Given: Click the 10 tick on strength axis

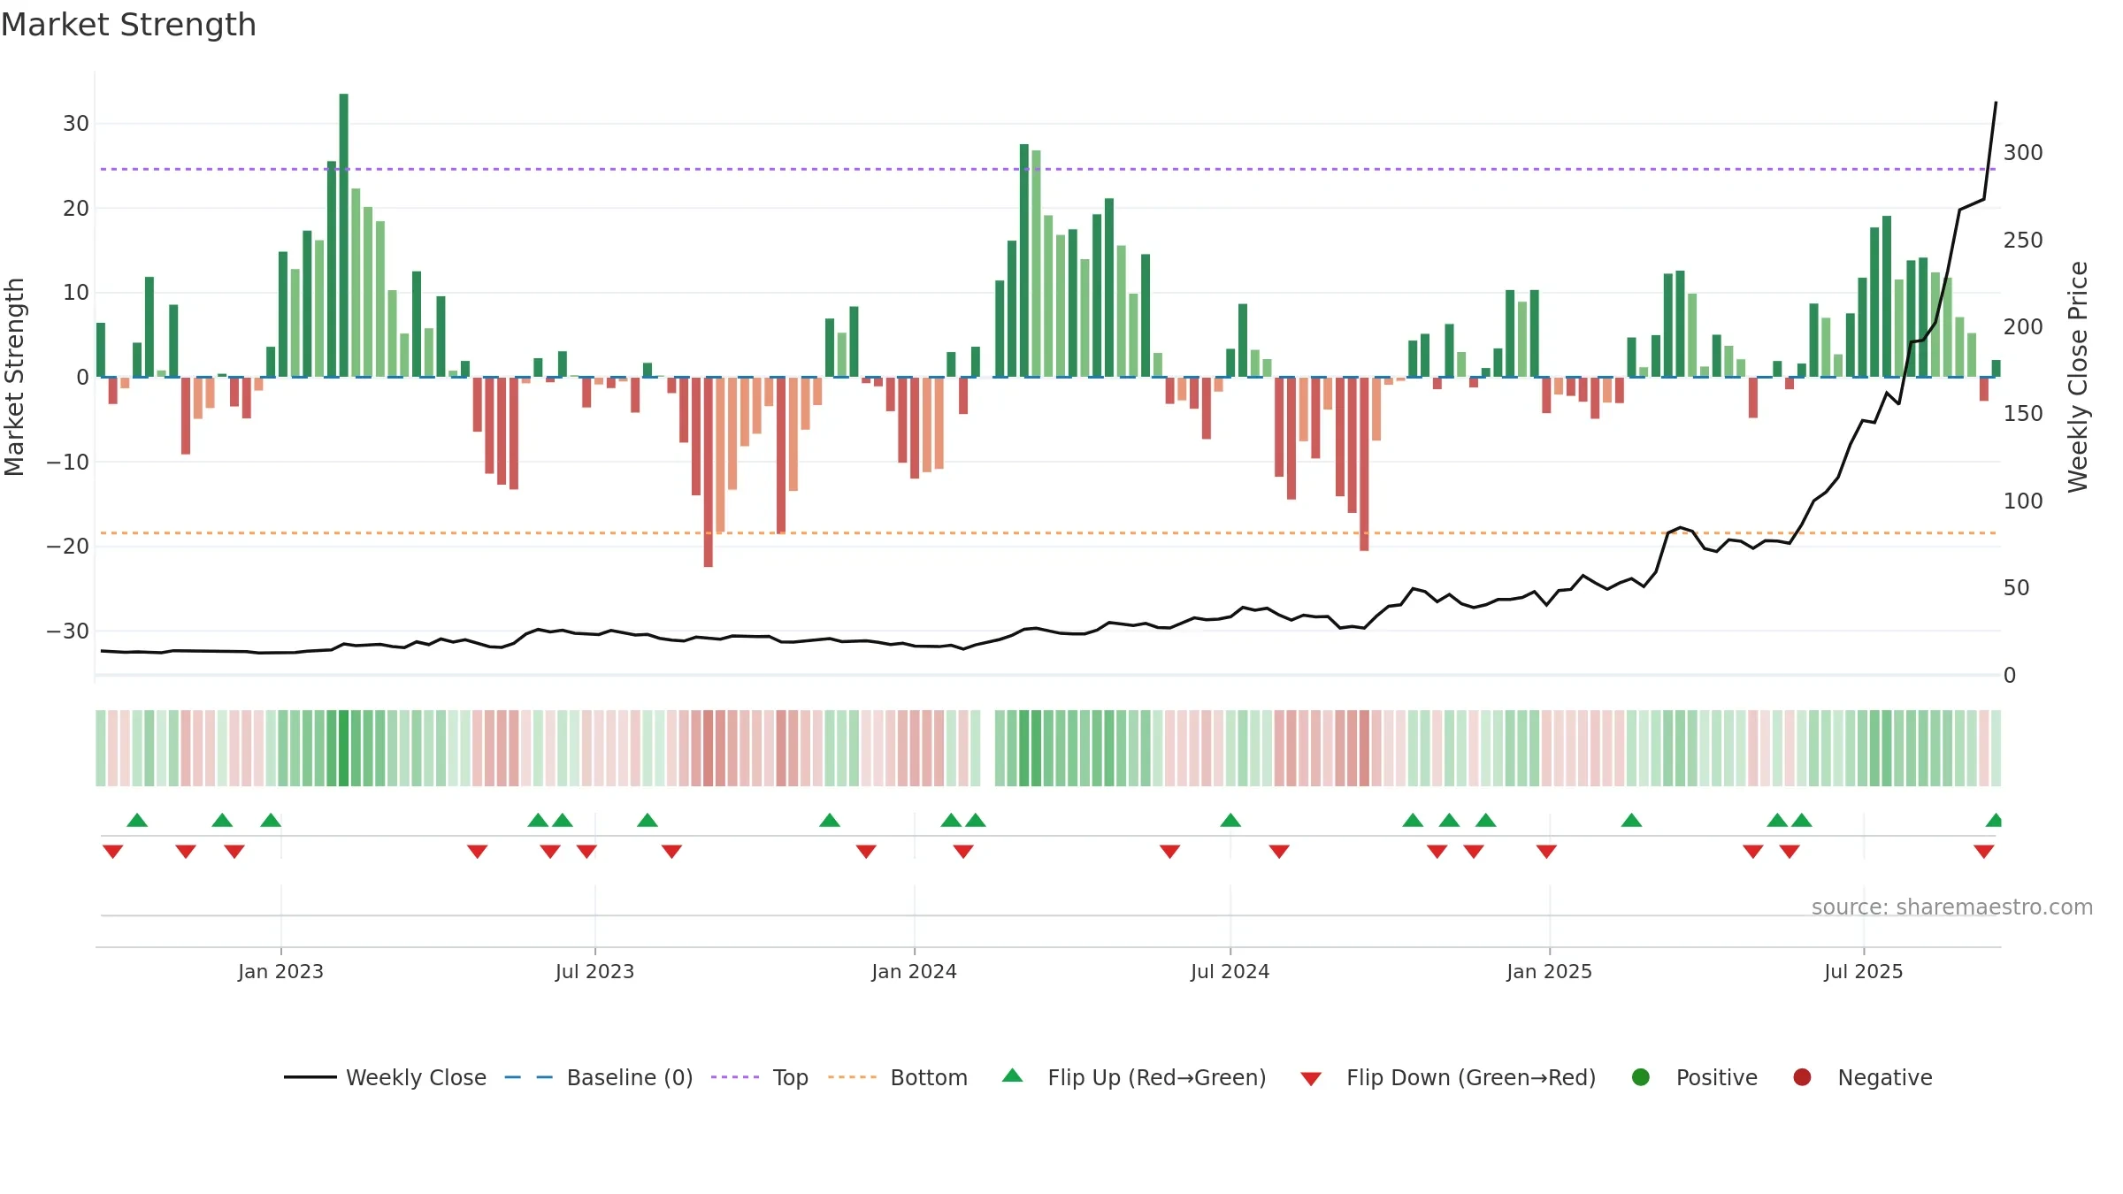Looking at the screenshot, I should 76,293.
